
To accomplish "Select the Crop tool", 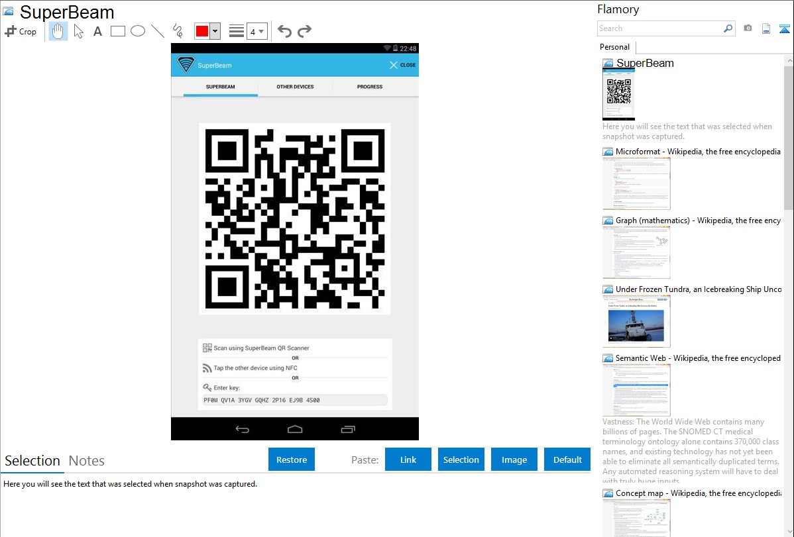I will coord(21,31).
